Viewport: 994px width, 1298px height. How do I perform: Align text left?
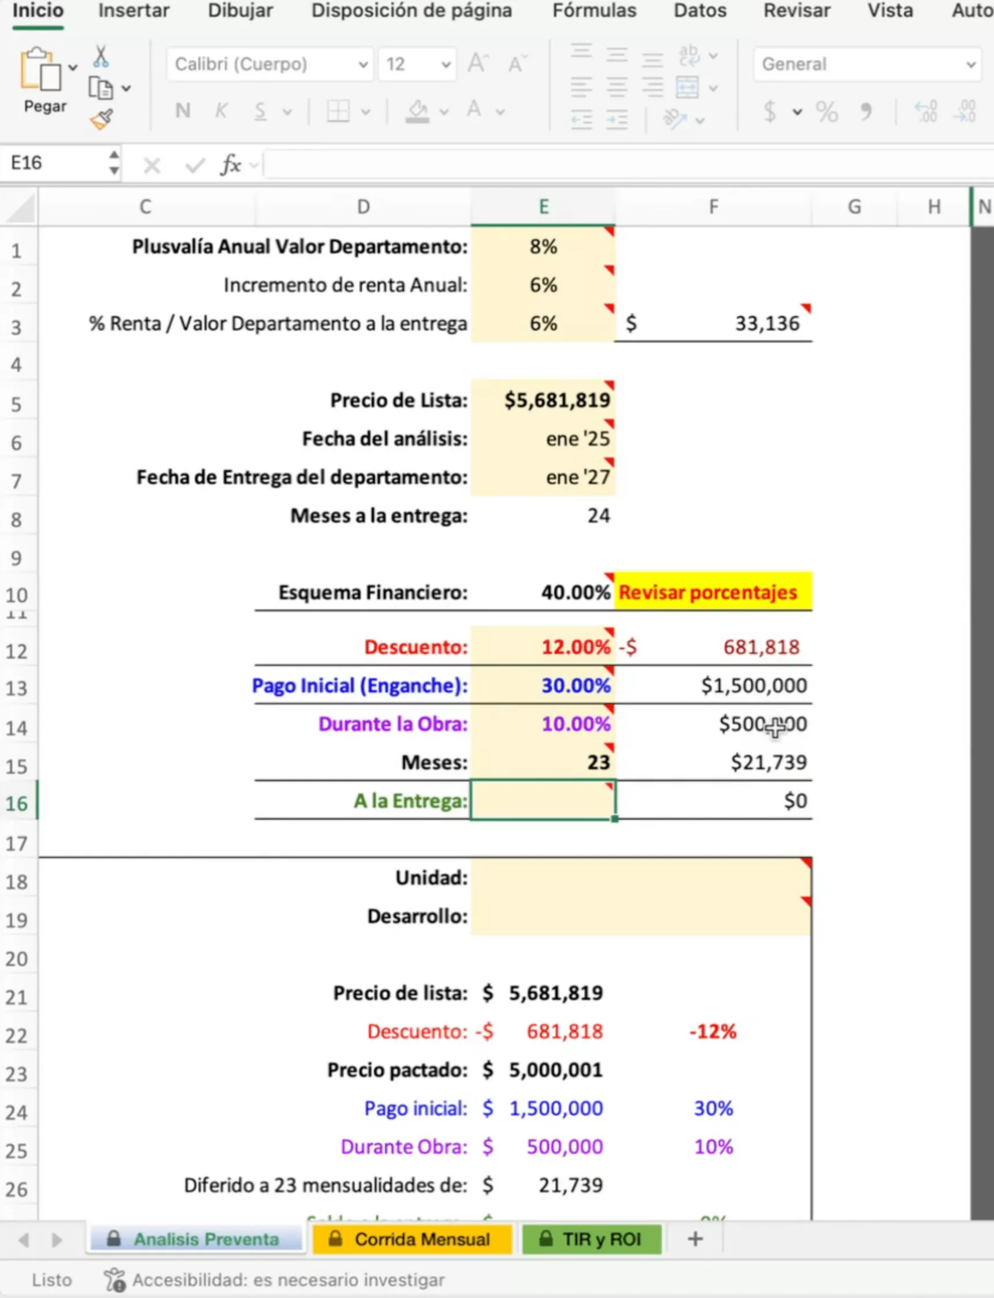581,88
